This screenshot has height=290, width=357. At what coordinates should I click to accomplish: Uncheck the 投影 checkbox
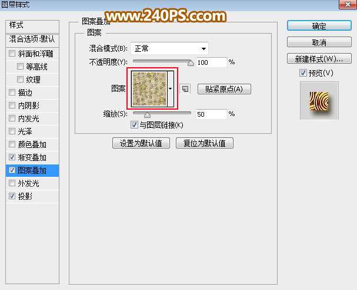click(12, 196)
